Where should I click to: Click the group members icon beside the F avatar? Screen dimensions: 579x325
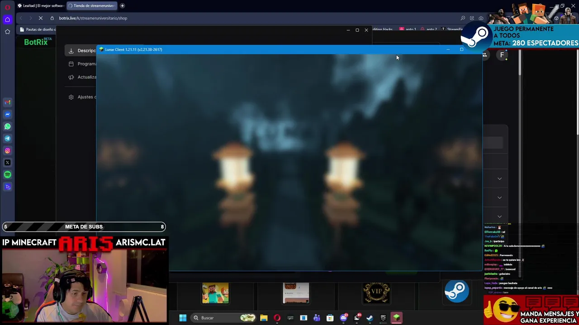[x=484, y=55]
